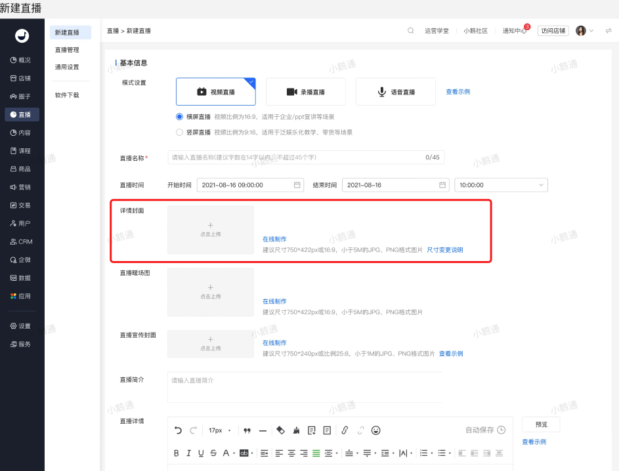Screen dimensions: 619x471
Task: Click the ab background highlight color swatch
Action: [x=244, y=453]
